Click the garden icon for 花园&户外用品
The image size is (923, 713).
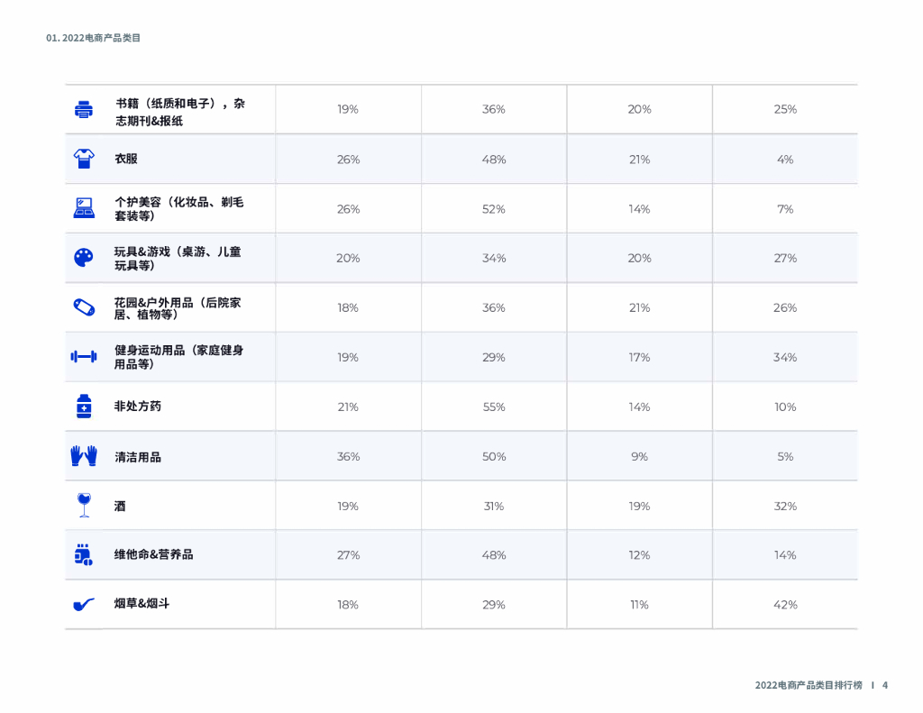(x=84, y=307)
